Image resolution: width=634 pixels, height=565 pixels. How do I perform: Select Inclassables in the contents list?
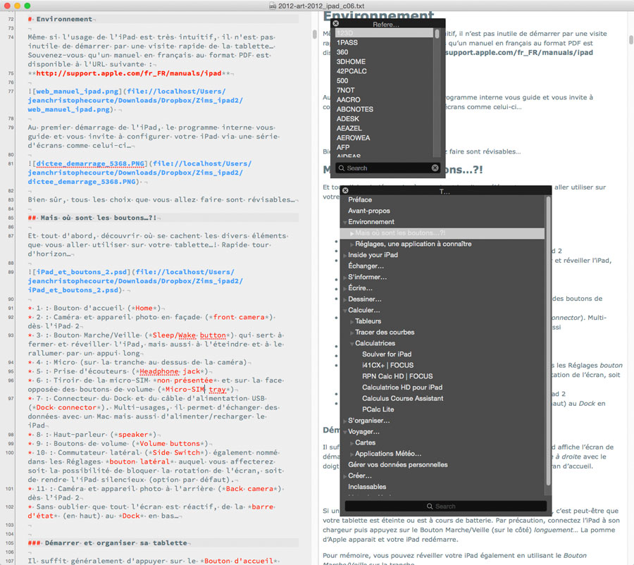coord(367,487)
